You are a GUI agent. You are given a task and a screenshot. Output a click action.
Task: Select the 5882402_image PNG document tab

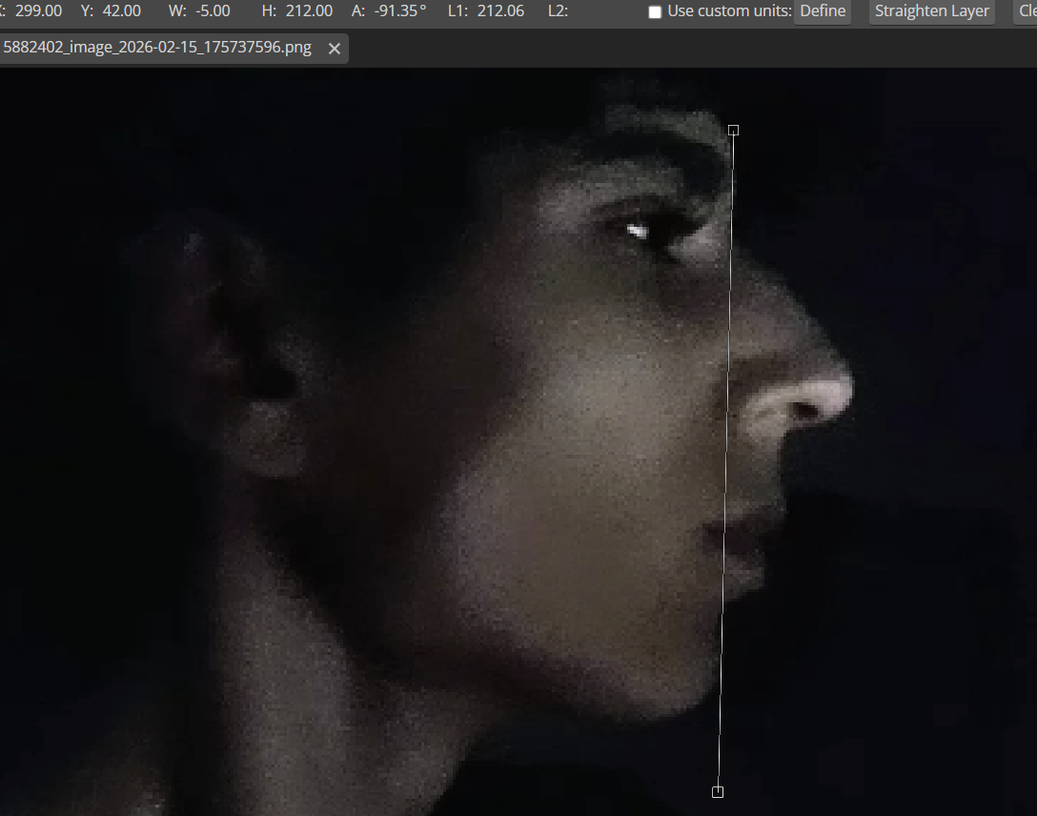(157, 48)
